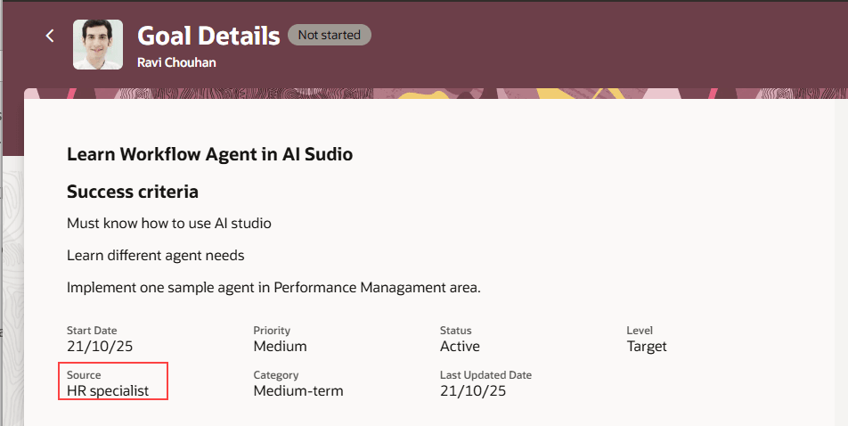The image size is (848, 426).
Task: Select the Ravi Chouhan name text
Action: point(176,62)
